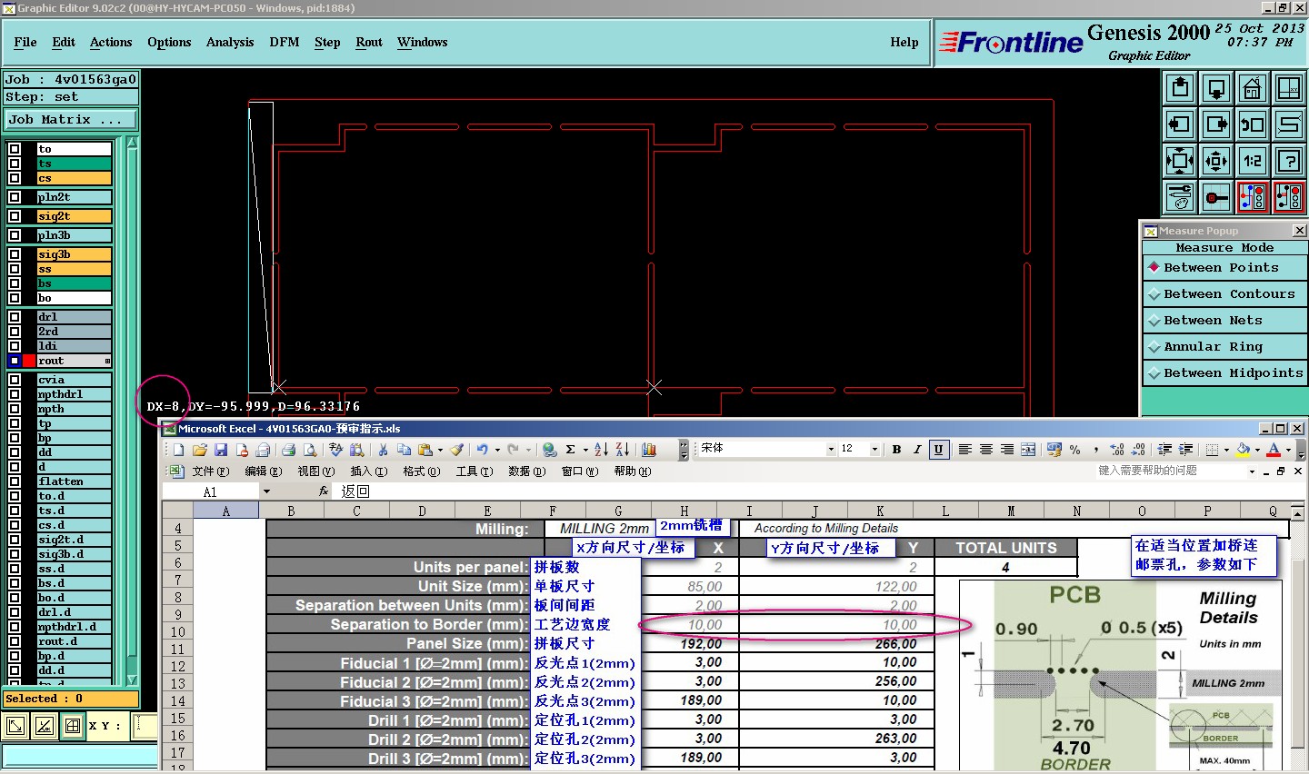Click Excel Save floppy disk icon
The width and height of the screenshot is (1309, 774).
point(221,450)
